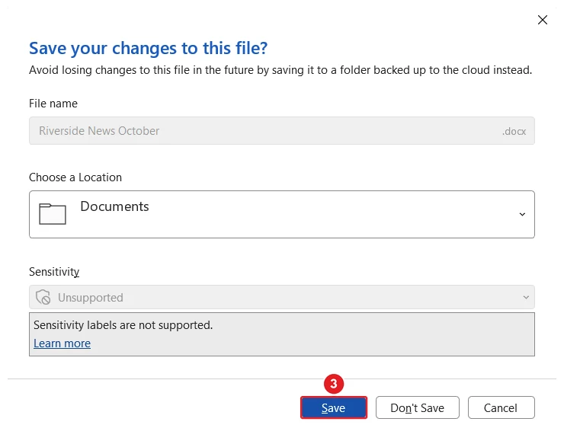Choose Don't Save button
Image resolution: width=564 pixels, height=444 pixels.
click(x=417, y=407)
